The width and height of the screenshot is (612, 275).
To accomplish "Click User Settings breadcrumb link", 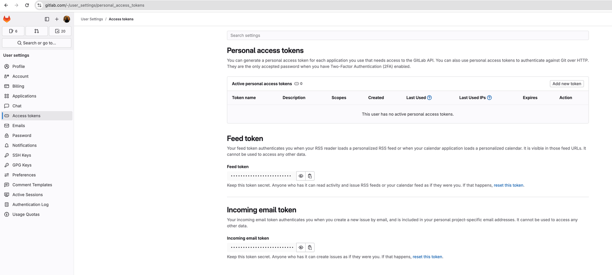I will click(92, 19).
